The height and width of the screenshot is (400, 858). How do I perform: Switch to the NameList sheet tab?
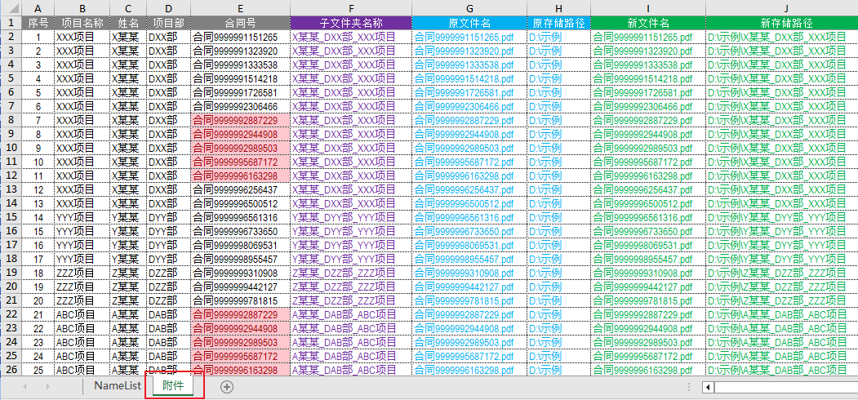click(x=118, y=385)
